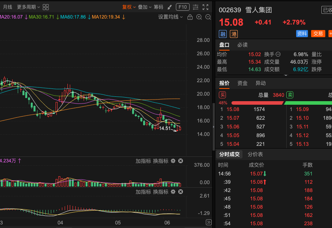Toggle the chart lock icon

pyautogui.click(x=190, y=17)
